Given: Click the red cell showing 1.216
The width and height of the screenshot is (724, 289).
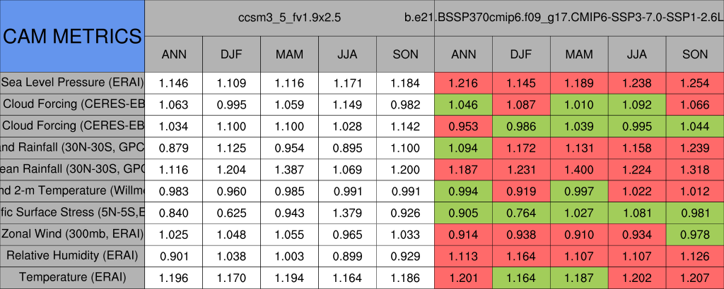Looking at the screenshot, I should tap(463, 83).
